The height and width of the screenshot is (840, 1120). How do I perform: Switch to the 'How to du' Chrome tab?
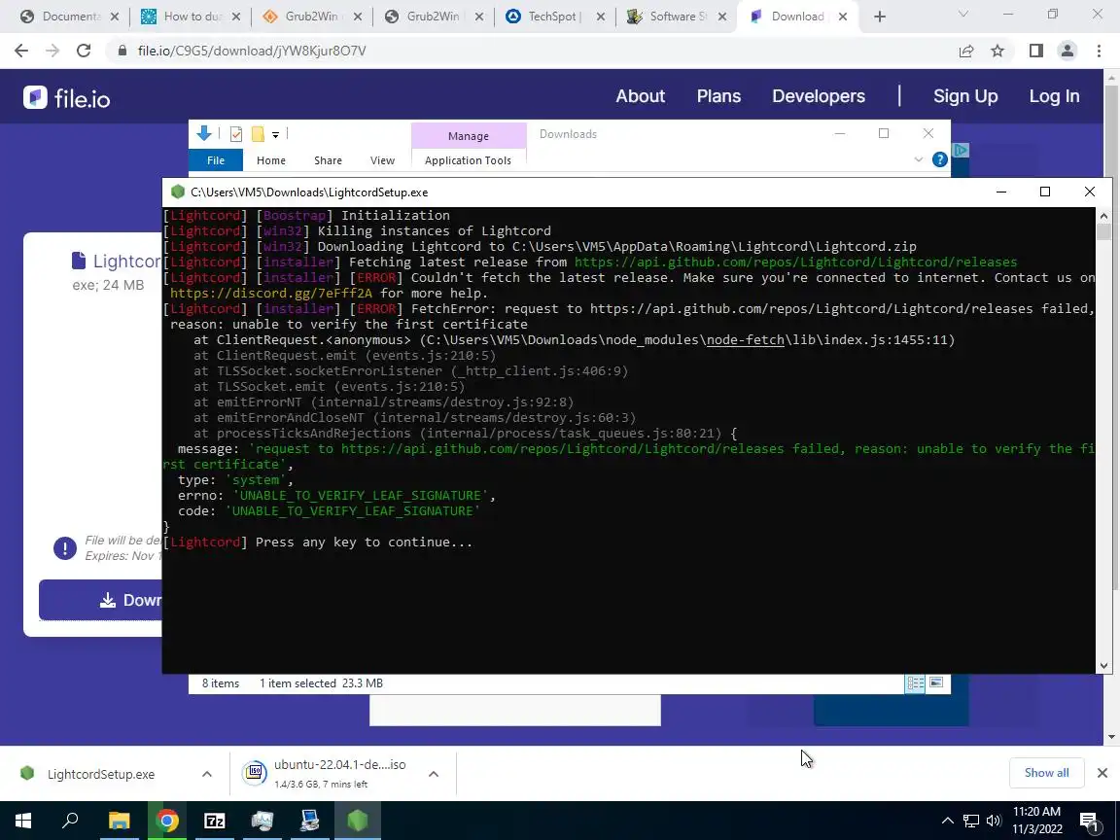190,17
